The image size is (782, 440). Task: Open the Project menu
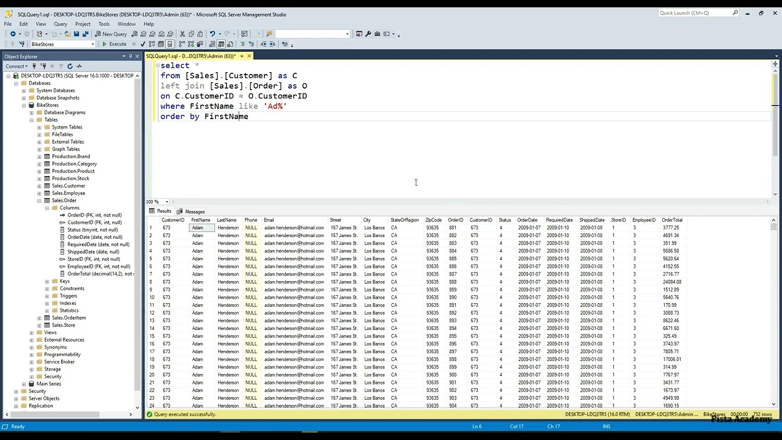pyautogui.click(x=82, y=24)
